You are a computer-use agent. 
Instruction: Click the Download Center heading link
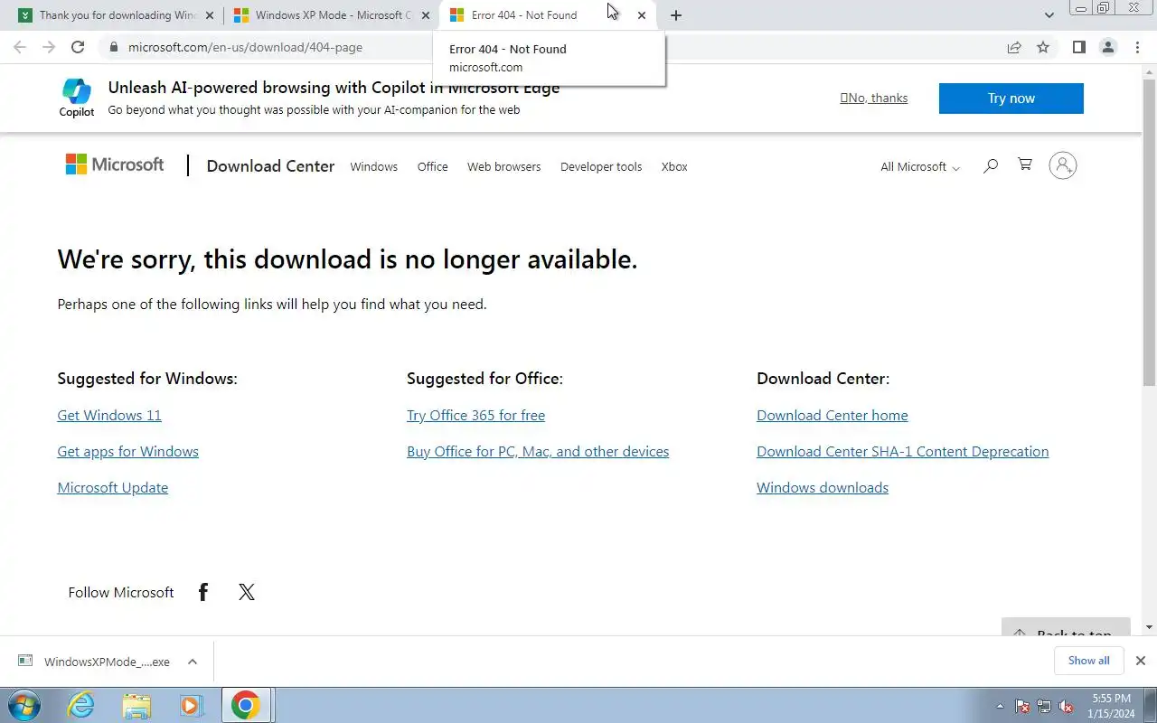point(270,166)
